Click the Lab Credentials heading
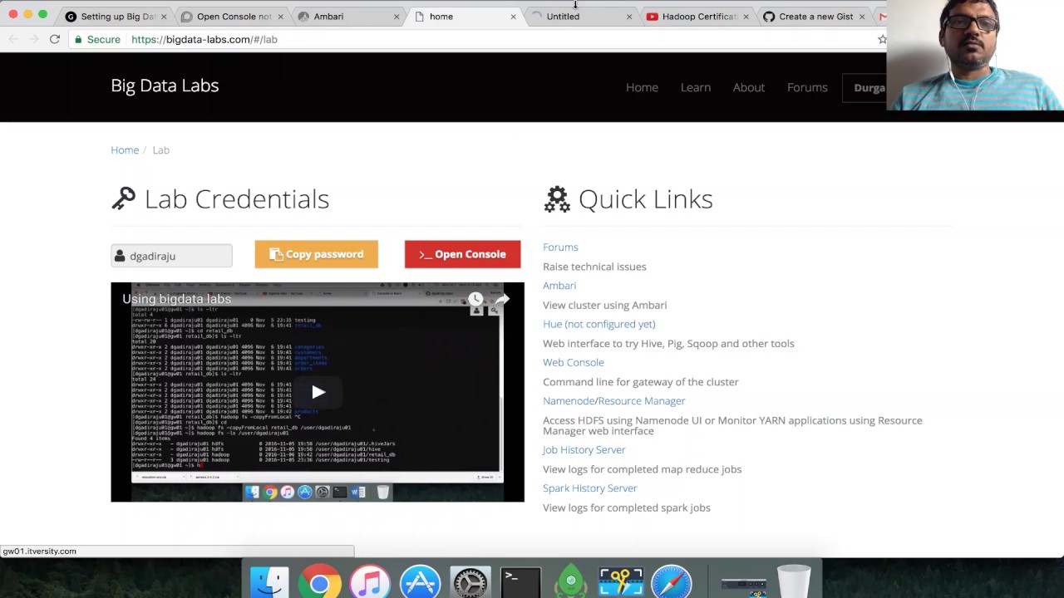Viewport: 1064px width, 598px height. (x=237, y=199)
